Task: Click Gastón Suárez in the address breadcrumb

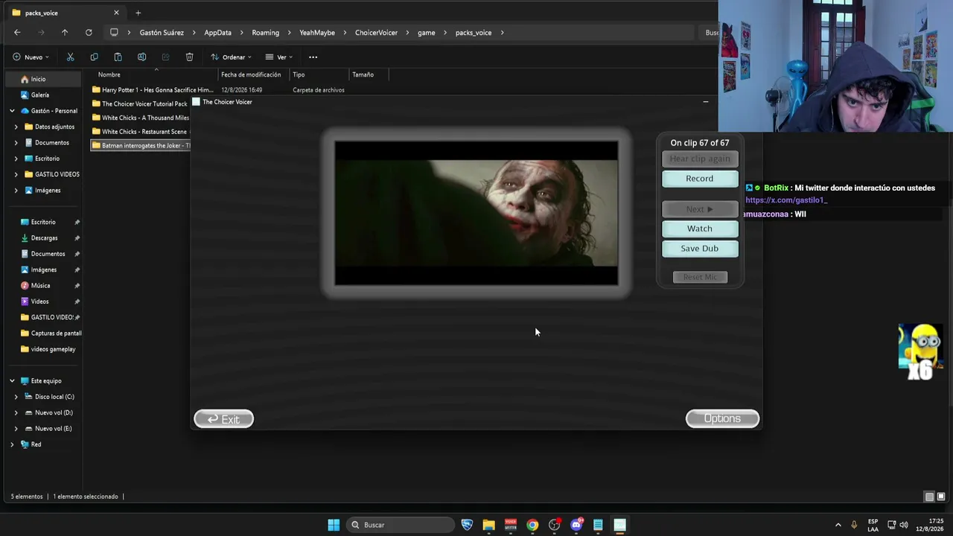Action: (x=162, y=33)
